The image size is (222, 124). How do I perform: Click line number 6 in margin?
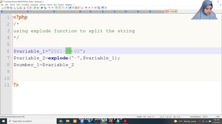coord(8,51)
